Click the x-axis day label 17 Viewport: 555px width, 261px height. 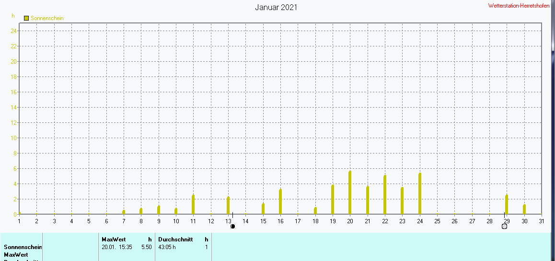click(298, 221)
